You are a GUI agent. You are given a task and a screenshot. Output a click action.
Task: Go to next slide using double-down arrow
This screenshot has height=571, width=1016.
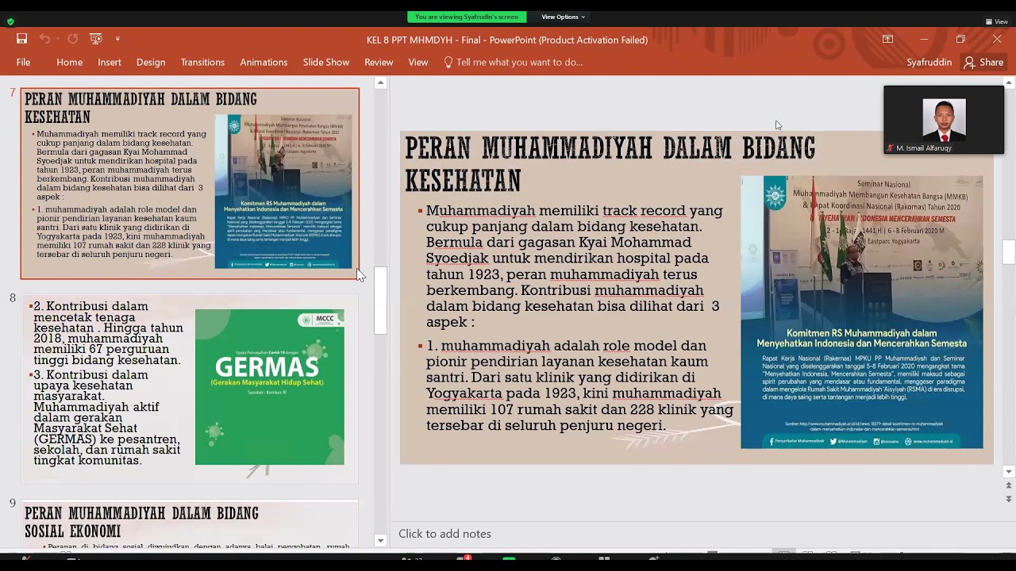pyautogui.click(x=1009, y=499)
